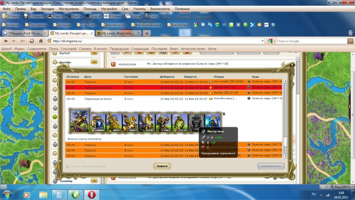Click dialog list scrollbar down arrow
Screen dimensions: 355x200
[x=285, y=156]
